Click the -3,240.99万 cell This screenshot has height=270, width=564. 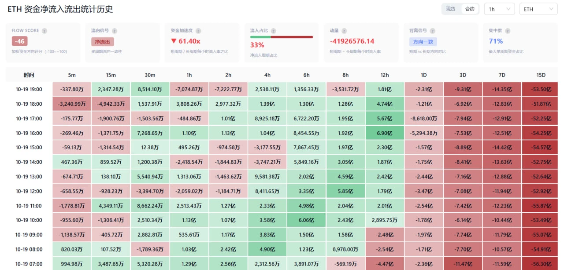click(72, 104)
